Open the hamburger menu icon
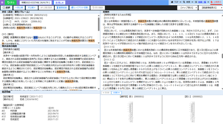This screenshot has width=223, height=124. pos(2,2)
